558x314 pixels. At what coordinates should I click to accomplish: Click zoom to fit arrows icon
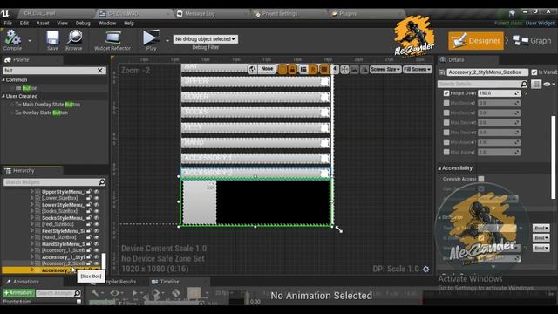[x=344, y=69]
